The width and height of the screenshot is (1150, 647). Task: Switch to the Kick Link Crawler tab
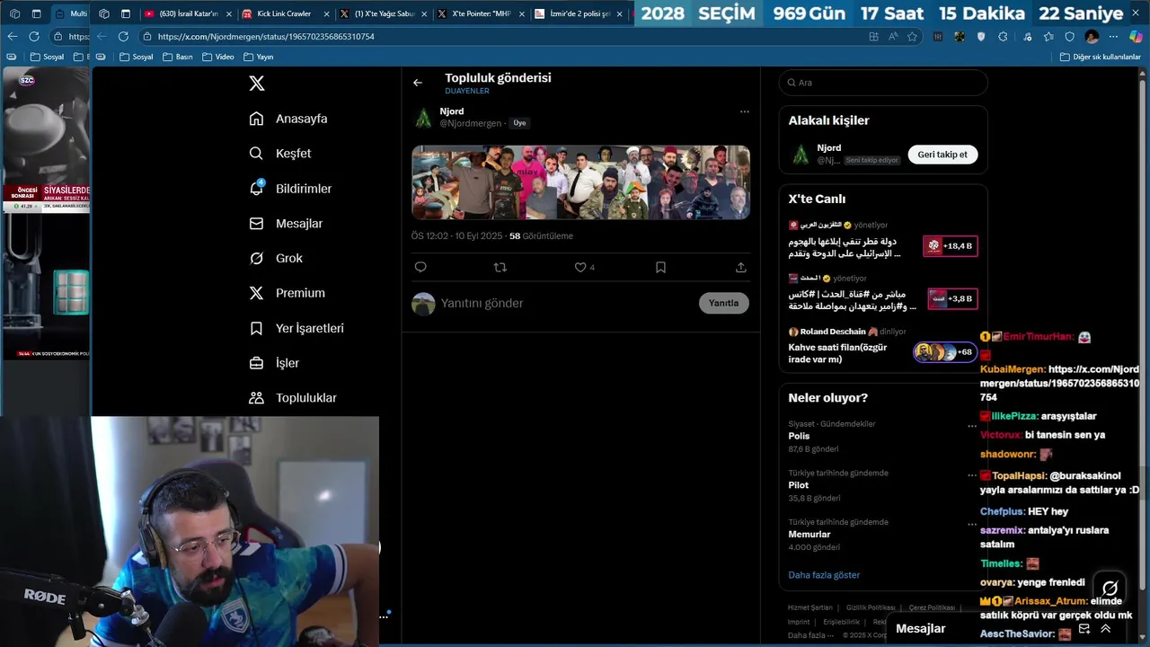(284, 13)
